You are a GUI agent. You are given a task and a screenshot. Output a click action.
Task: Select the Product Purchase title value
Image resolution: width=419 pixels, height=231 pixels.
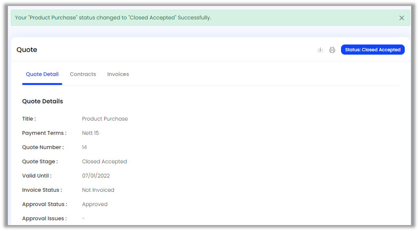click(105, 119)
